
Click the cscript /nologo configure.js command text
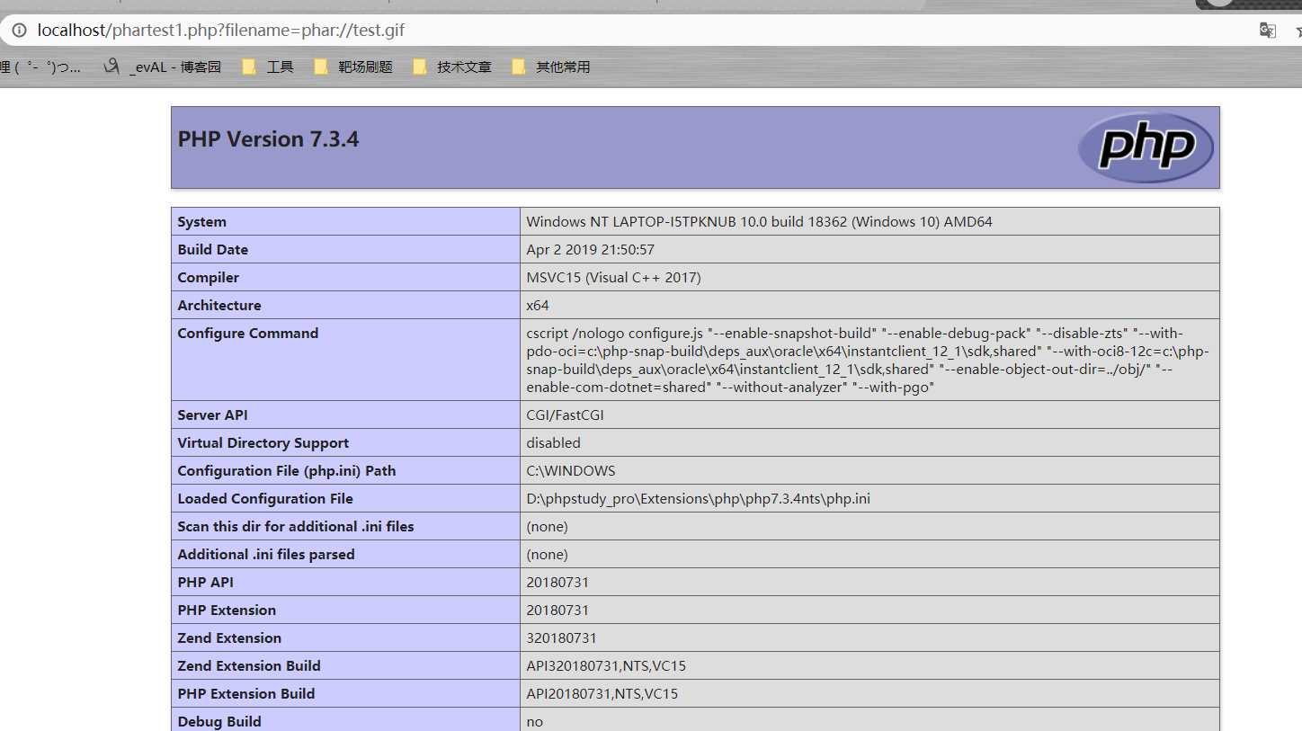(x=868, y=360)
